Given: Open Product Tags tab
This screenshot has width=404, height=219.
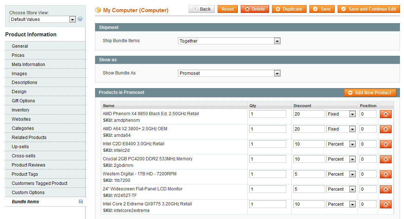Looking at the screenshot, I should [46, 174].
